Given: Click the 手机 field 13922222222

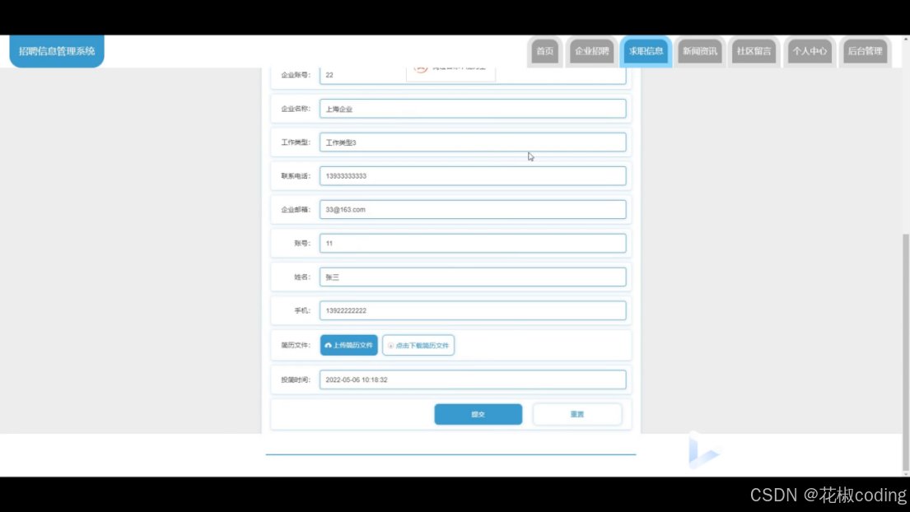Looking at the screenshot, I should (473, 310).
